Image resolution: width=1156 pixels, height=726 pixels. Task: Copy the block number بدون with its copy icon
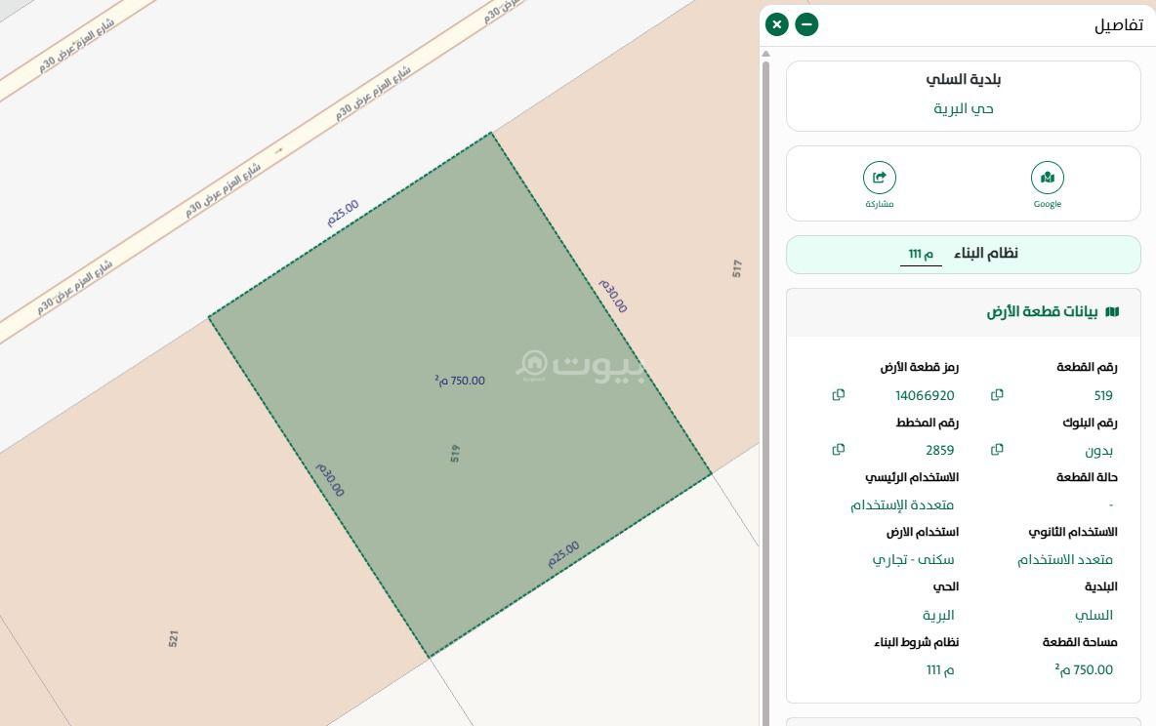pos(996,449)
